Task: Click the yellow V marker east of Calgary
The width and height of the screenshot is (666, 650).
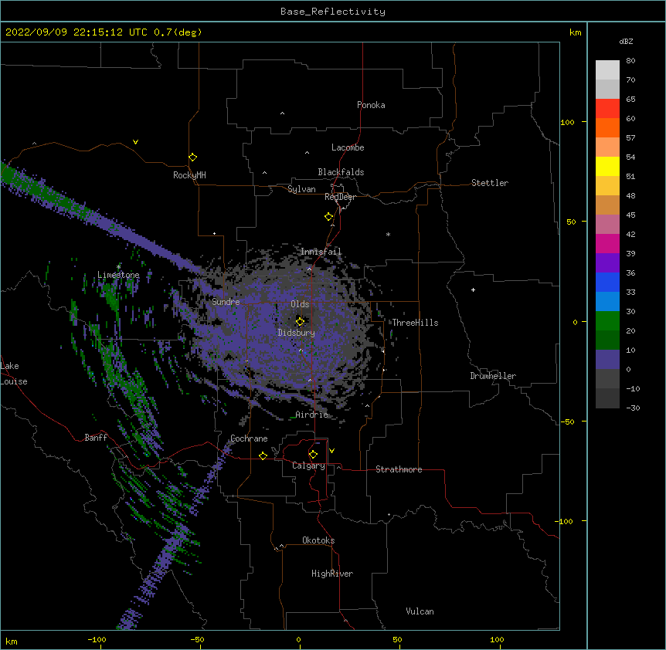Action: (331, 451)
